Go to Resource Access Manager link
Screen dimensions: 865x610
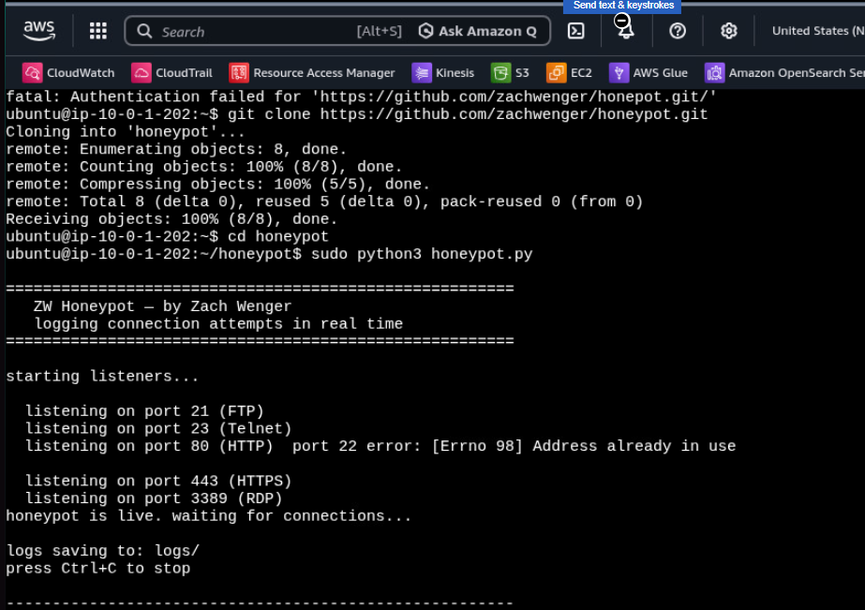[324, 73]
